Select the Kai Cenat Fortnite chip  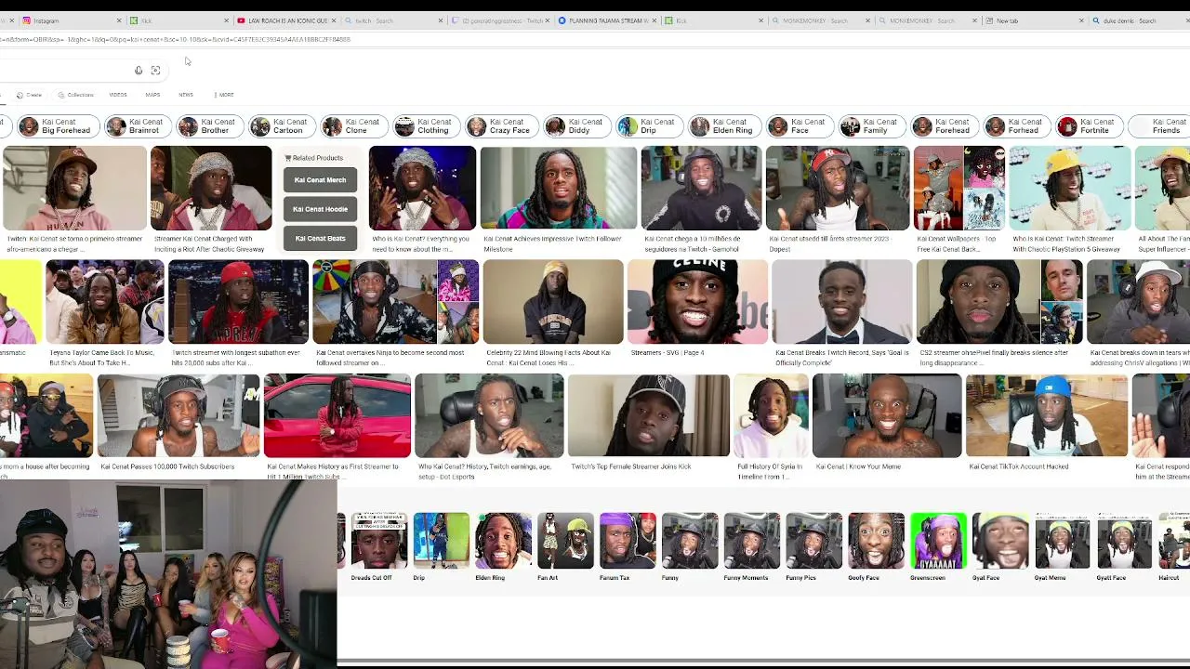[x=1088, y=126]
